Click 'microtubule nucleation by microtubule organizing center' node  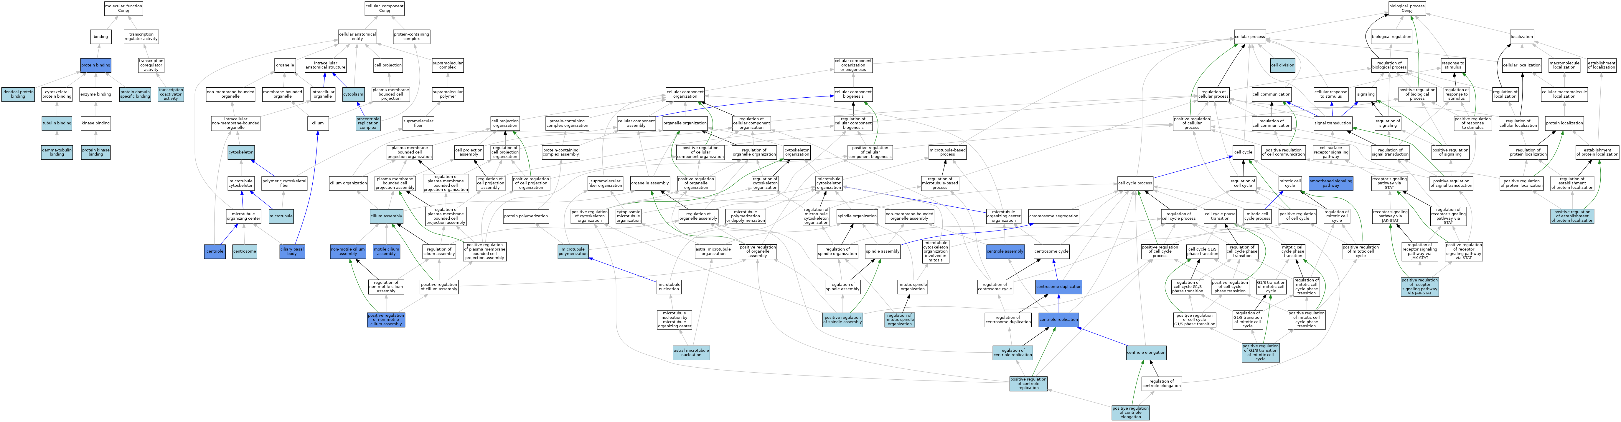(675, 320)
